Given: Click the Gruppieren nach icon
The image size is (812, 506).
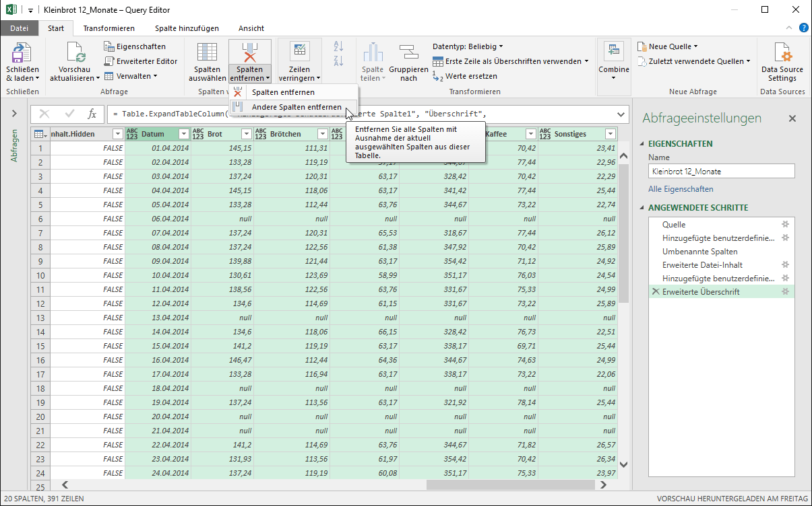Looking at the screenshot, I should 408,52.
